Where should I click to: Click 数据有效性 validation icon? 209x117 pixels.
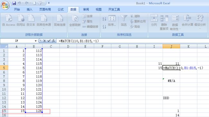point(175,19)
